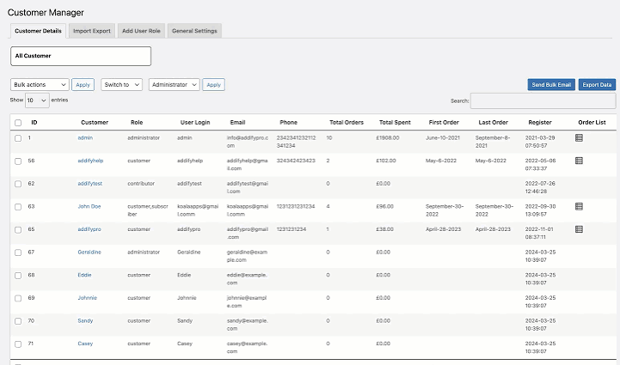Viewport: 620px width, 365px height.
Task: View order list icon for John Doe
Action: pos(579,206)
